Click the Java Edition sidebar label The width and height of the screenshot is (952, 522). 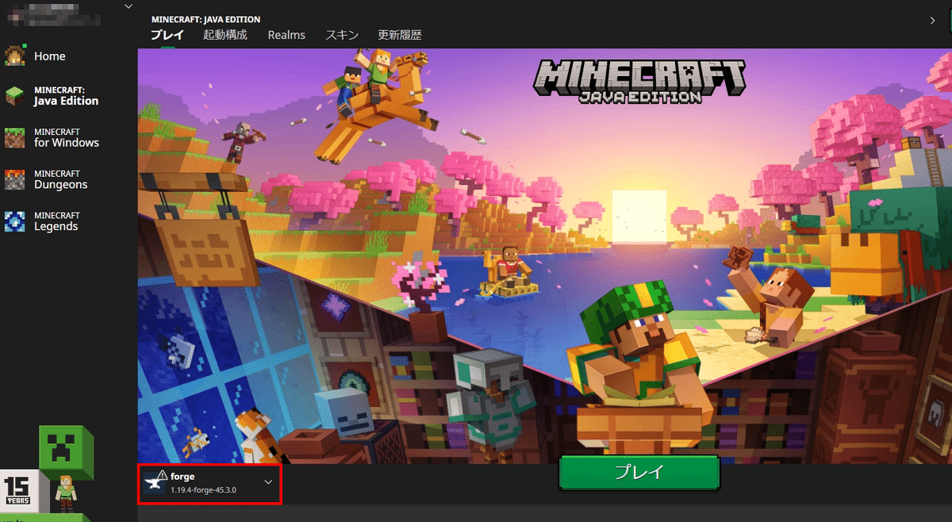pyautogui.click(x=66, y=101)
